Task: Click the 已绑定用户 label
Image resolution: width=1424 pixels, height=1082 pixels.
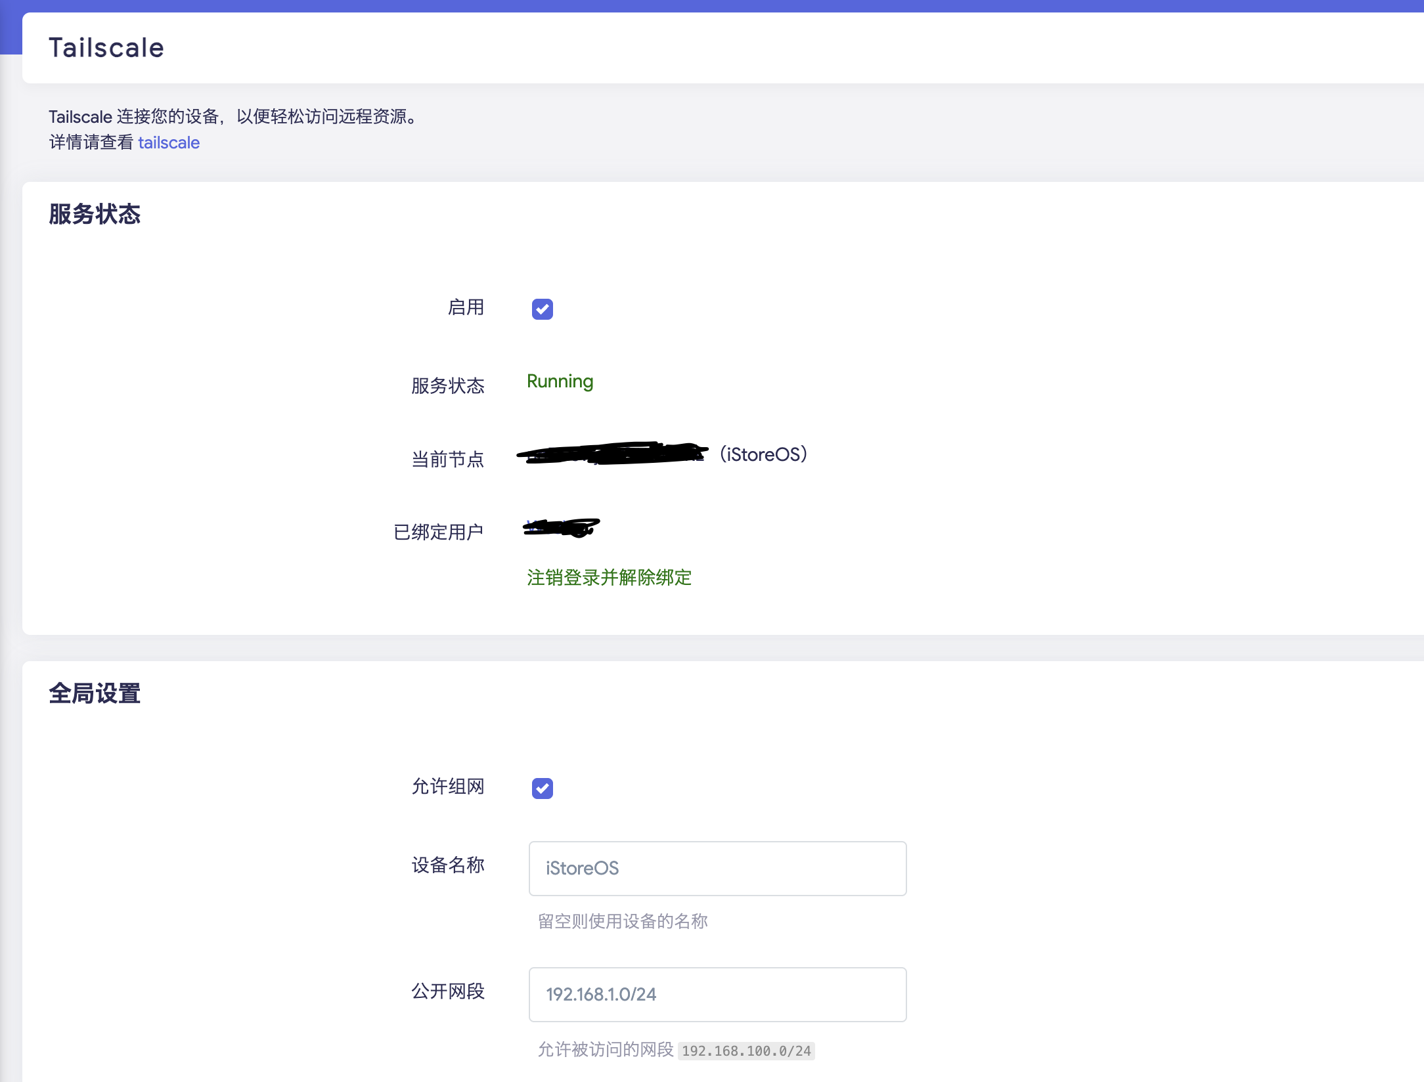Action: pyautogui.click(x=439, y=532)
